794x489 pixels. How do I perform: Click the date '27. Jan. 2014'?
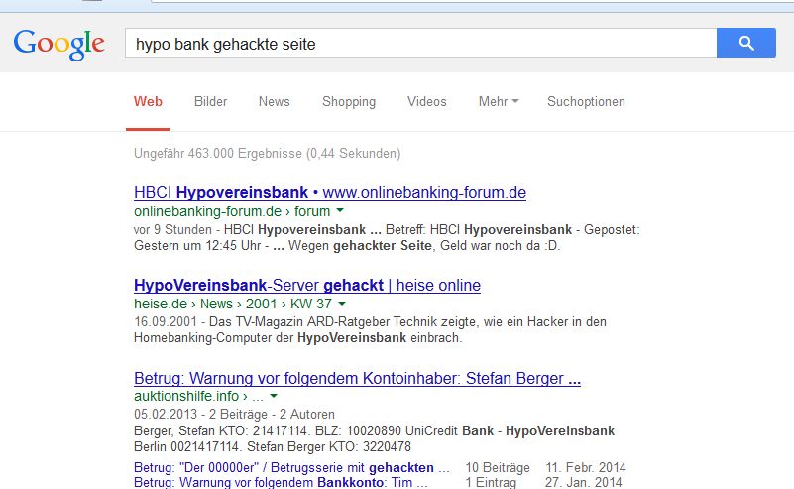click(x=583, y=482)
